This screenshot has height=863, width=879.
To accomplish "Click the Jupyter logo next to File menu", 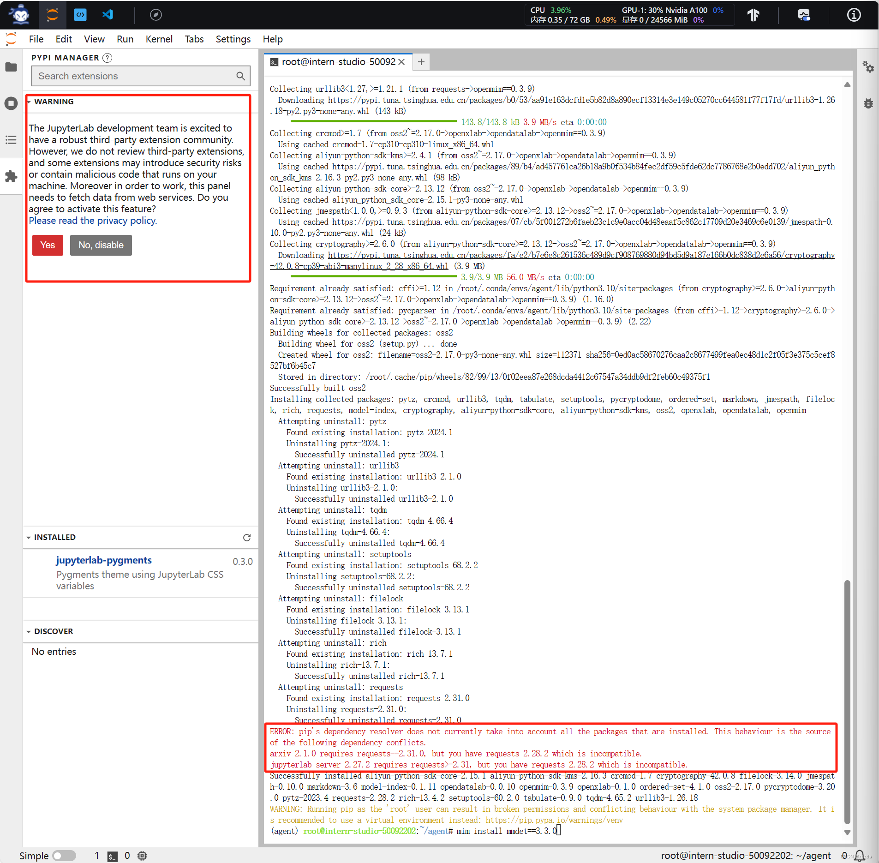I will [x=11, y=39].
